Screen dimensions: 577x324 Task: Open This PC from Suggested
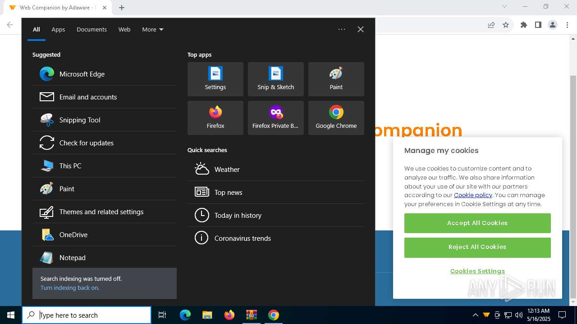coord(105,166)
